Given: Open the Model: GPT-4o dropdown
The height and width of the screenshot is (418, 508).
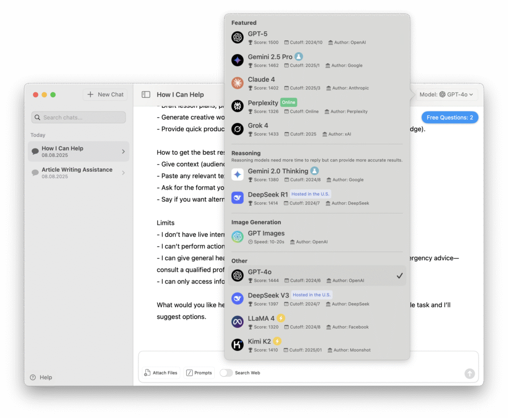Looking at the screenshot, I should point(446,94).
